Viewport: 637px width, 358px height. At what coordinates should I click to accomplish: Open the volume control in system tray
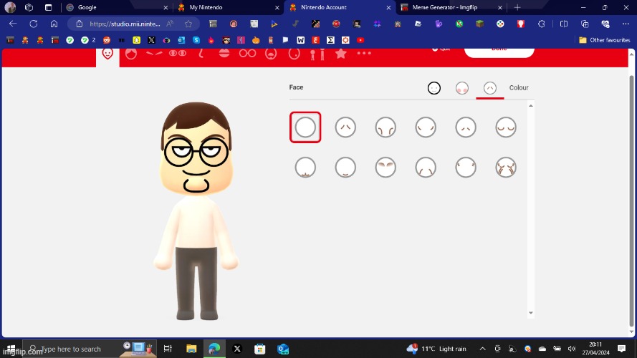572,349
